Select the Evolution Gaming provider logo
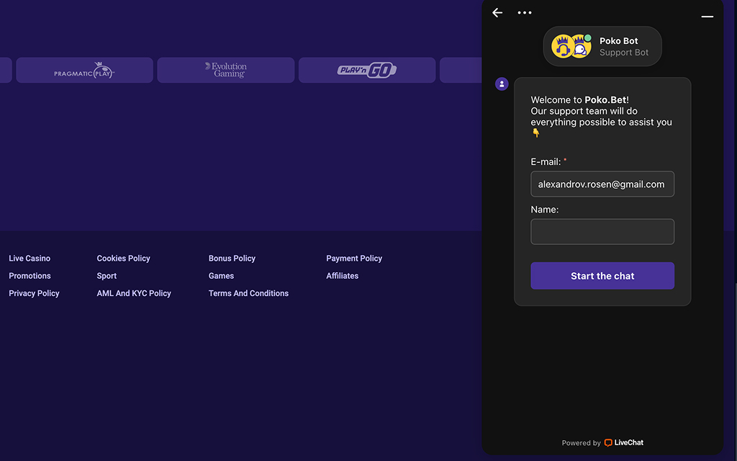 225,70
